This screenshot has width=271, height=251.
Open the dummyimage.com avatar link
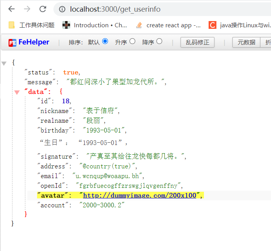coord(139,195)
